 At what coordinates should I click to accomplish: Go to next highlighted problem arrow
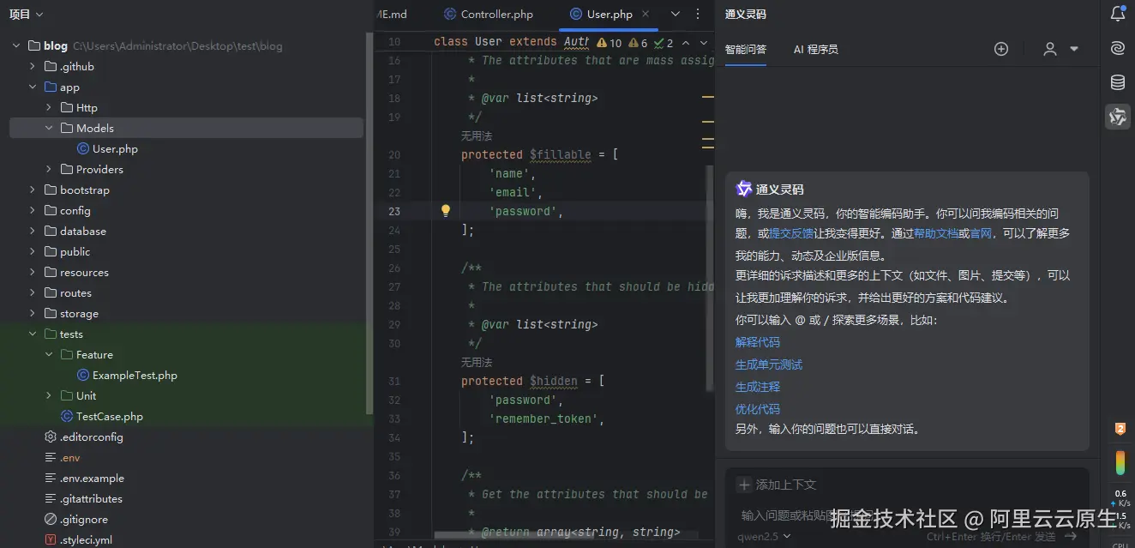[x=704, y=43]
